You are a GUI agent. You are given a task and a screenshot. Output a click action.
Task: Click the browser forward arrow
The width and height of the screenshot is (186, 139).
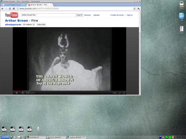[6, 9]
